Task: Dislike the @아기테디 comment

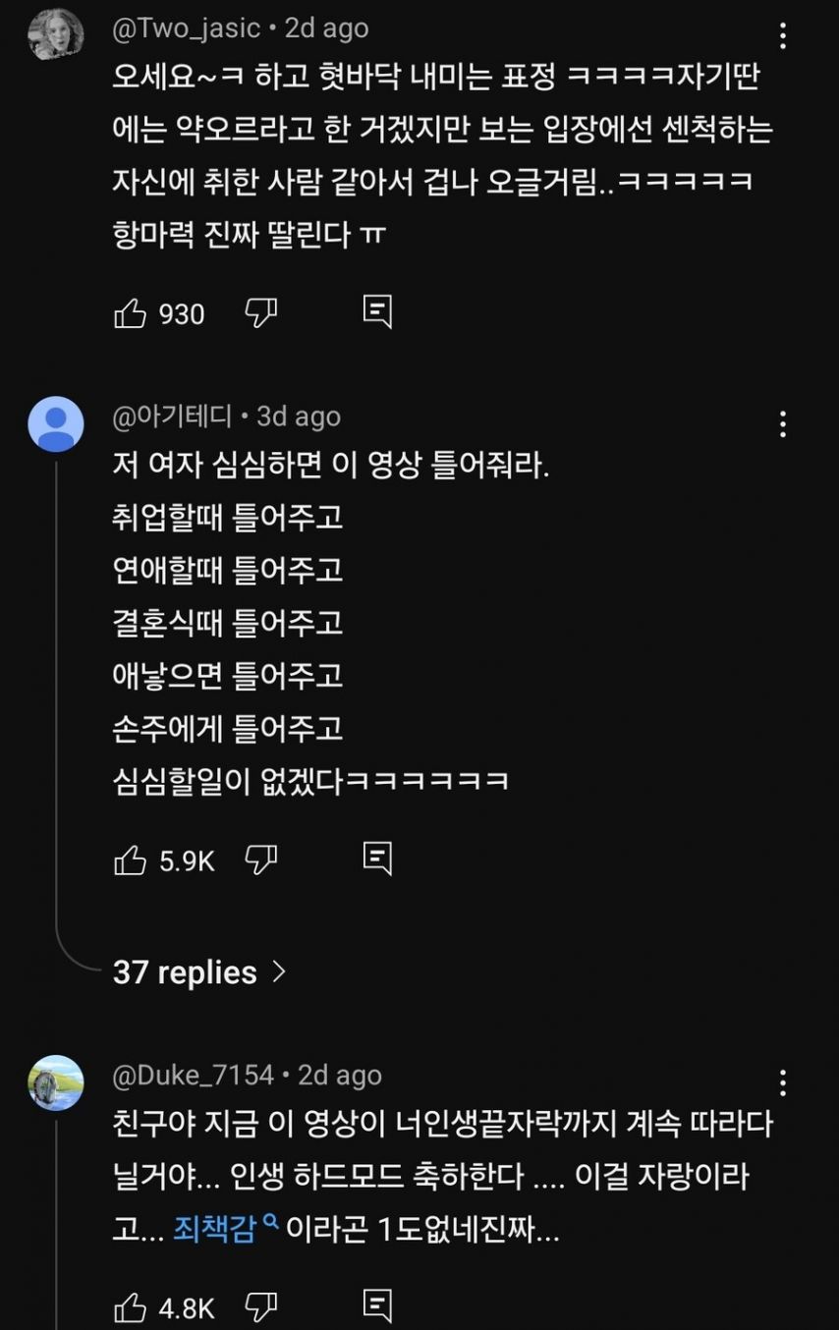Action: click(x=260, y=860)
